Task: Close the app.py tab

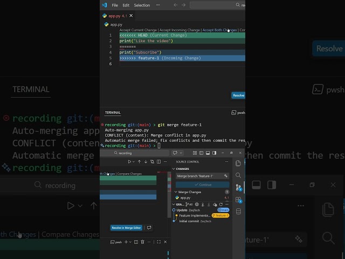Action: click(x=131, y=16)
